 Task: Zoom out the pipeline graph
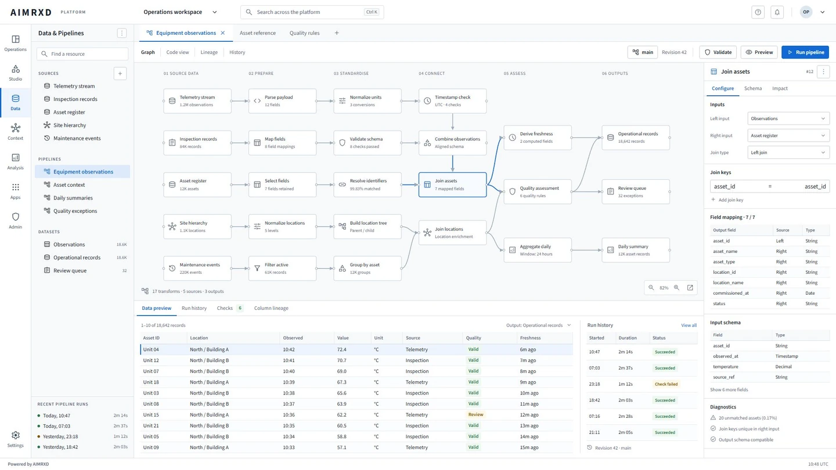(x=651, y=288)
